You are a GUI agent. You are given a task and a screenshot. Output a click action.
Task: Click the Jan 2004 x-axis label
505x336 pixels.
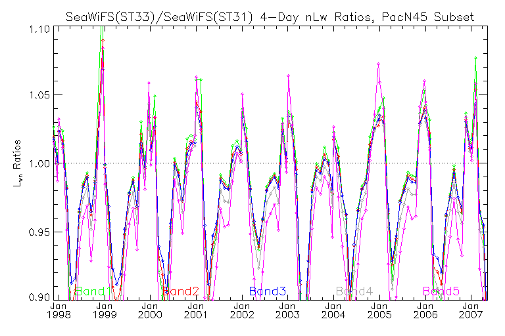(x=333, y=310)
